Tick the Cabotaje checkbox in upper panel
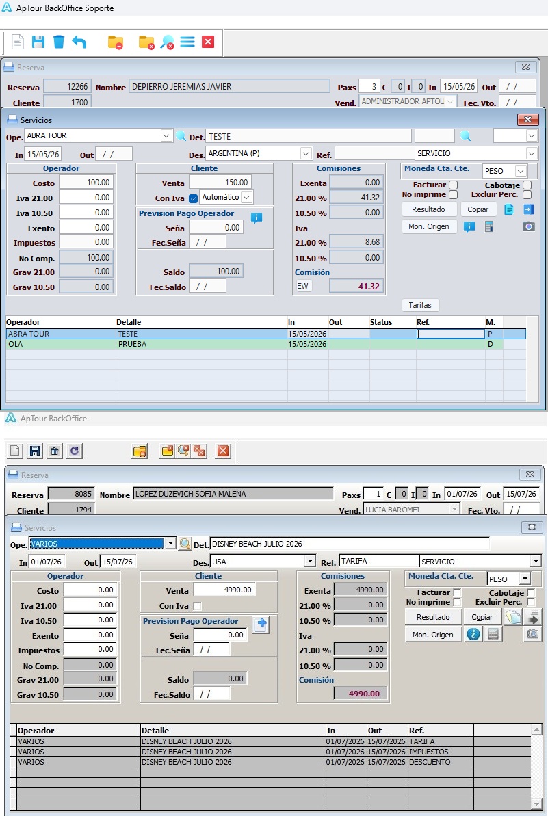The height and width of the screenshot is (816, 548). (x=527, y=185)
